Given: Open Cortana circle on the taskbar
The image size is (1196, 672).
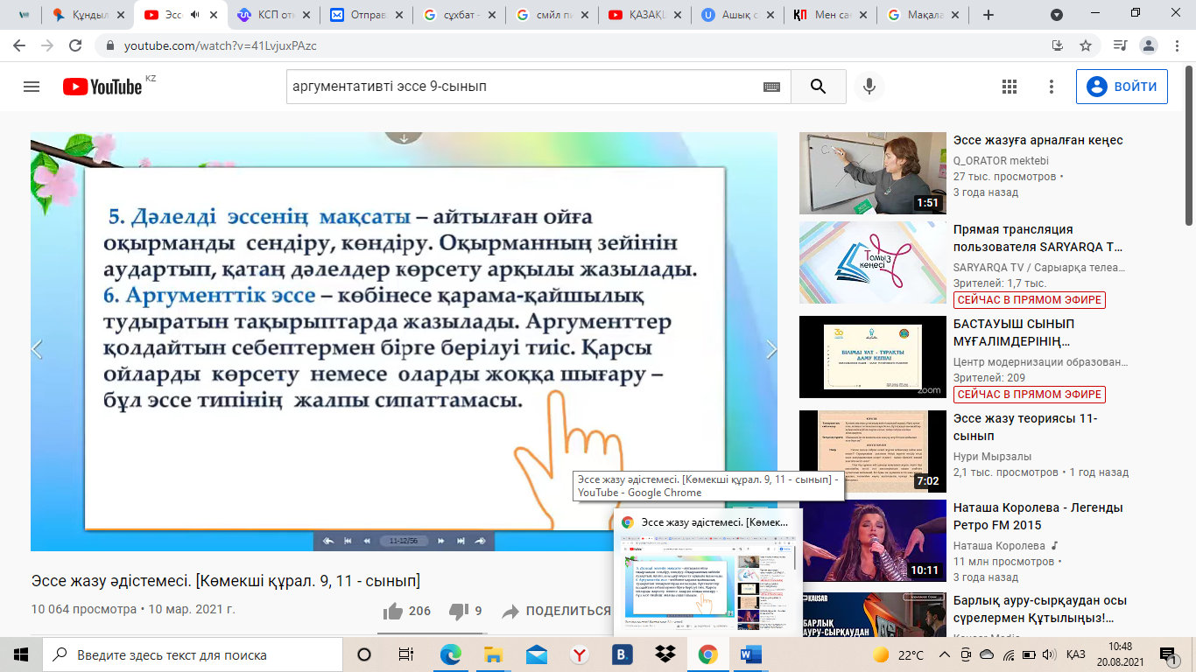Looking at the screenshot, I should click(x=364, y=654).
